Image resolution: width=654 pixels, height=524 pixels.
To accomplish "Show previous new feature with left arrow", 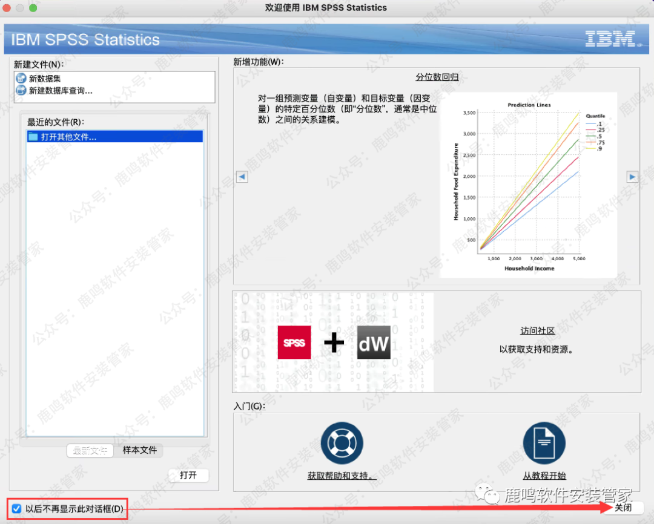I will click(x=242, y=177).
